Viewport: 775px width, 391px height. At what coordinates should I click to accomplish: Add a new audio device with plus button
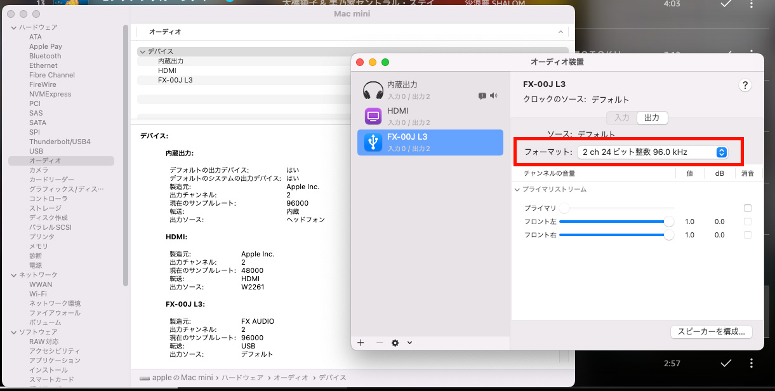pyautogui.click(x=361, y=343)
